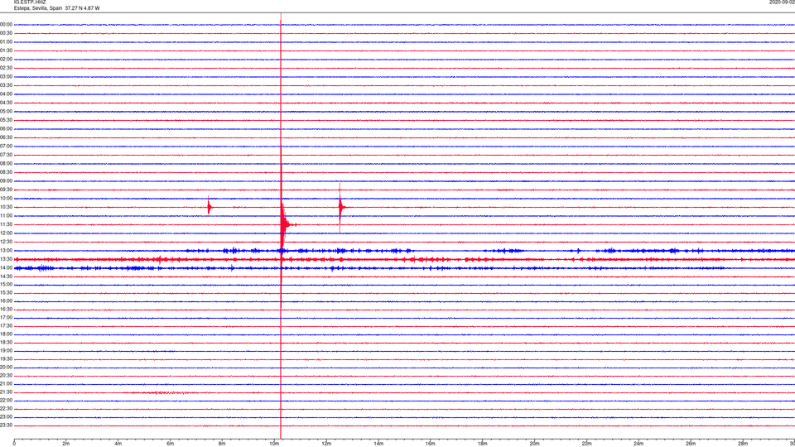The image size is (795, 447).
Task: Click the 22m axis tick label
Action: pos(586,444)
